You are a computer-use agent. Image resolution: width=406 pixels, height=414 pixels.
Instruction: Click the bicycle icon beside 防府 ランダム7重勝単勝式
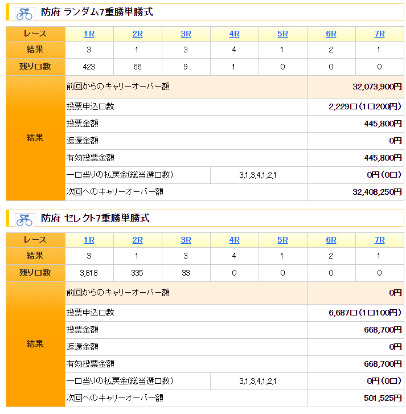(25, 13)
